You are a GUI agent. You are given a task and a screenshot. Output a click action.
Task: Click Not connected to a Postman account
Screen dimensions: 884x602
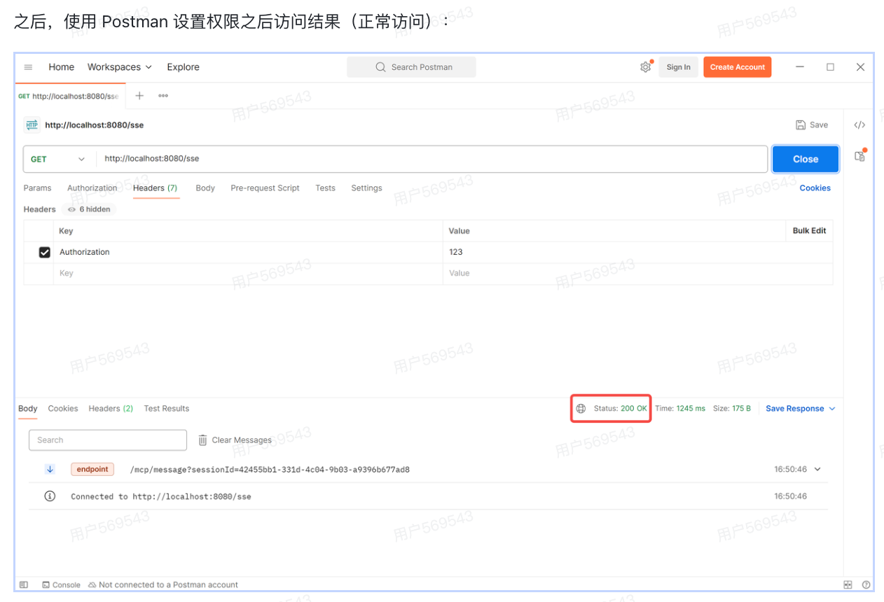pyautogui.click(x=168, y=584)
